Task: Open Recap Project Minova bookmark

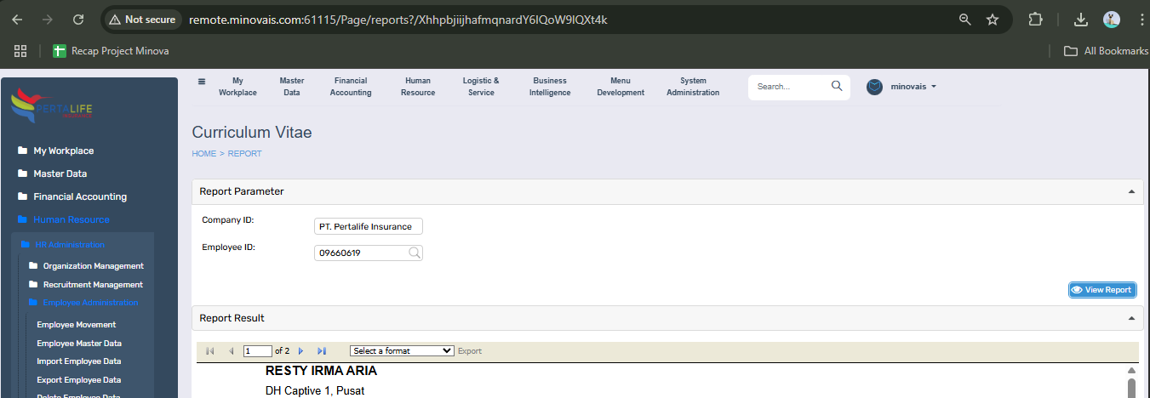Action: 111,51
